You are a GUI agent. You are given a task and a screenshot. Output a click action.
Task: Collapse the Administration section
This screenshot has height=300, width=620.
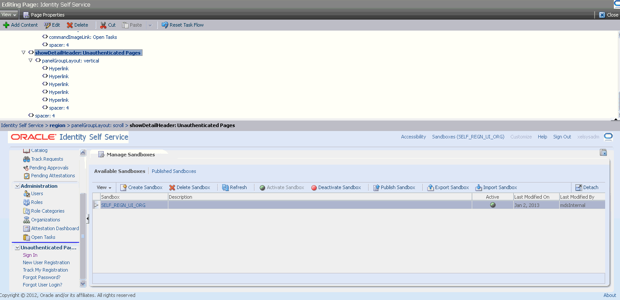click(x=17, y=186)
